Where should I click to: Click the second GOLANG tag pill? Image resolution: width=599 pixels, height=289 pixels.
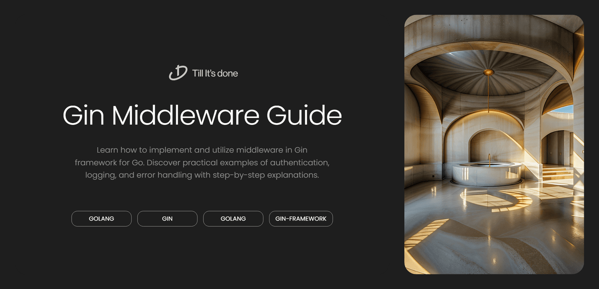[x=233, y=219]
